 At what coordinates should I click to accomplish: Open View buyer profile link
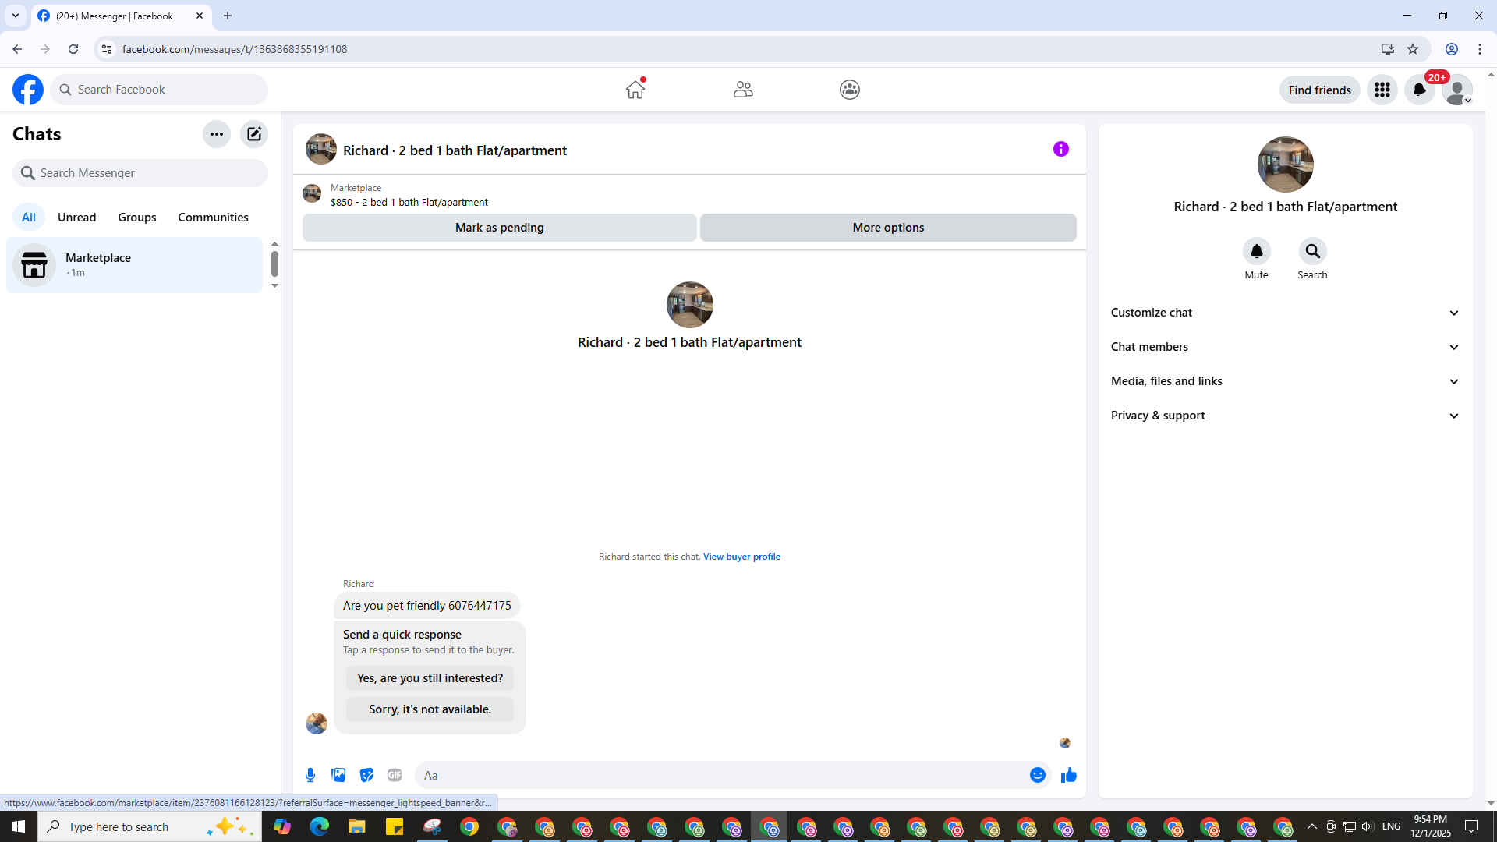coord(741,557)
